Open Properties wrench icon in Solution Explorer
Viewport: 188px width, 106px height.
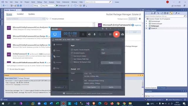coord(176,13)
